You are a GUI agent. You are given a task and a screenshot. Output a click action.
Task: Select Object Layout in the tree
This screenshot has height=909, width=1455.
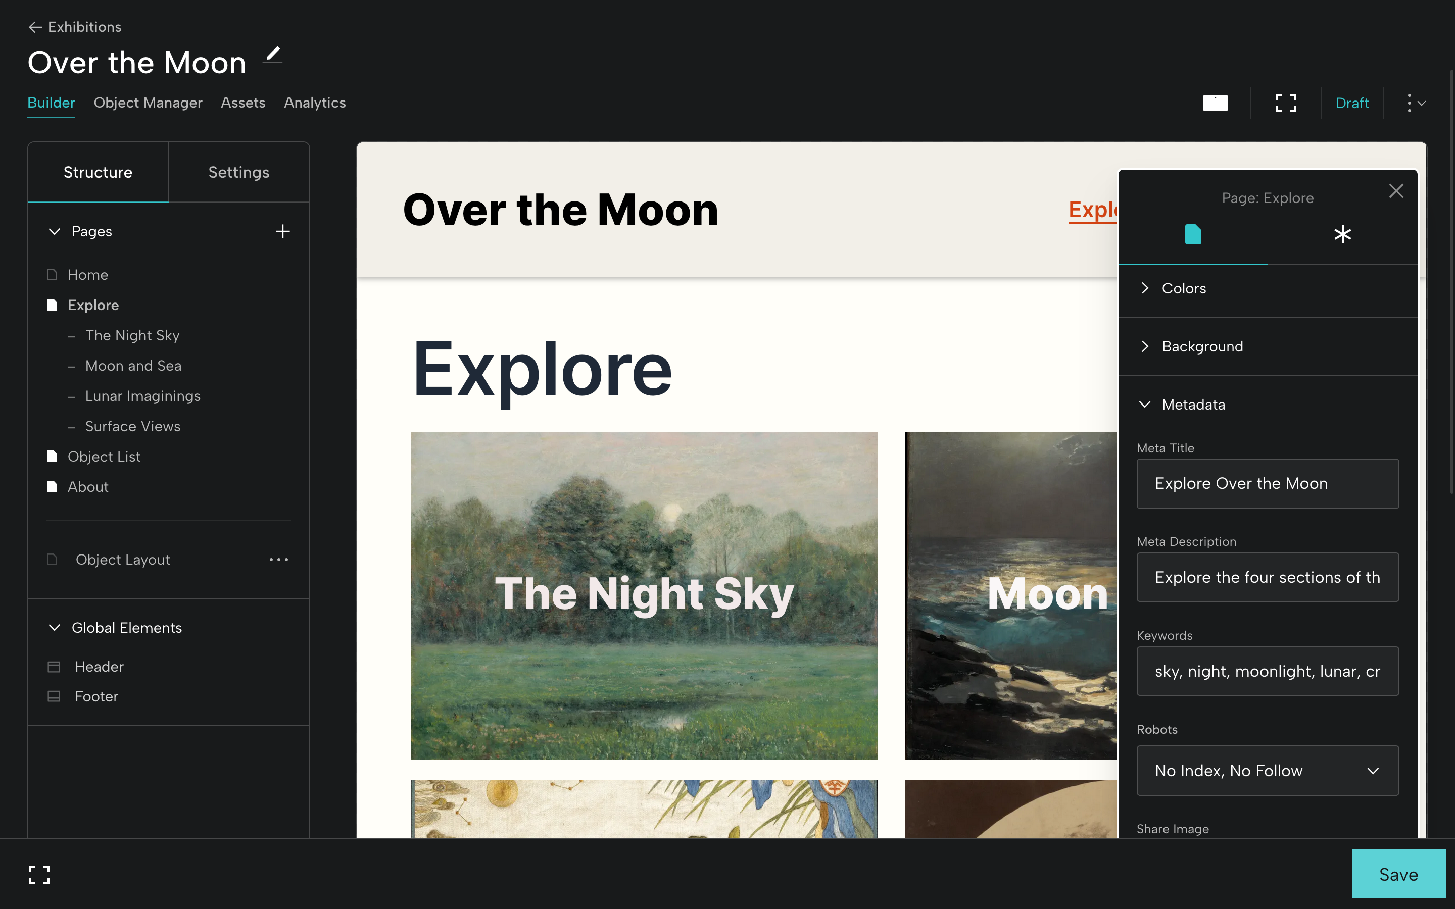click(x=123, y=560)
